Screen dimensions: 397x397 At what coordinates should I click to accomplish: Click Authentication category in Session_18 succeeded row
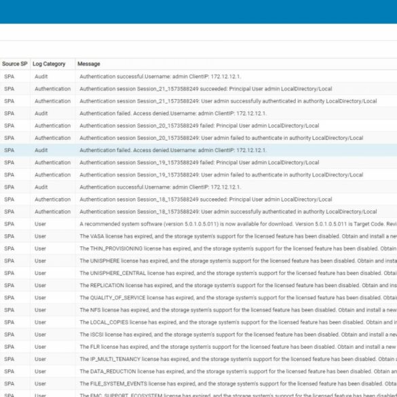(x=53, y=200)
